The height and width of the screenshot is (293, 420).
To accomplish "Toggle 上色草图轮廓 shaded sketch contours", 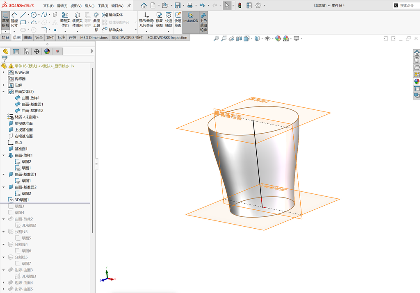I will point(203,22).
